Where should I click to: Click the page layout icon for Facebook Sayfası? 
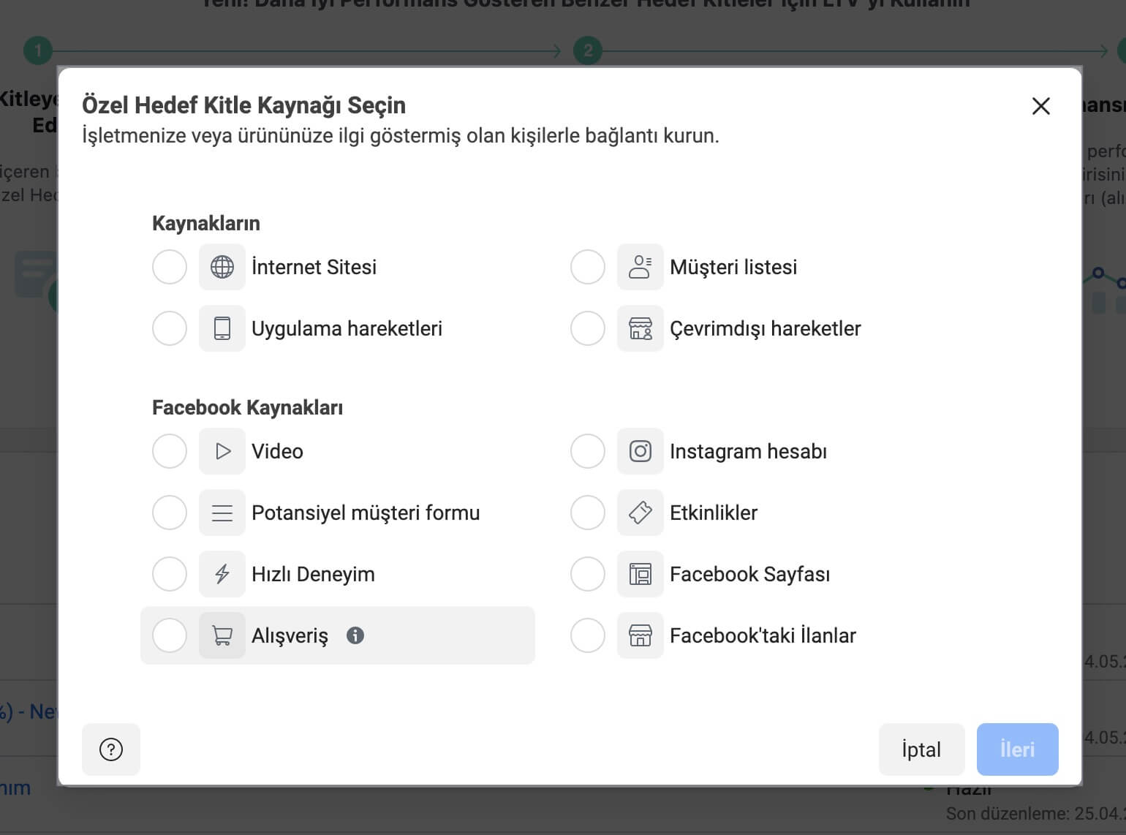point(641,574)
